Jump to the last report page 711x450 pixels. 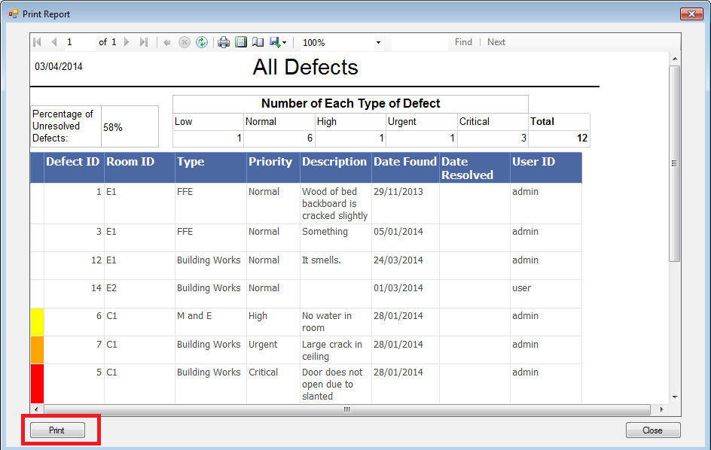(x=144, y=42)
